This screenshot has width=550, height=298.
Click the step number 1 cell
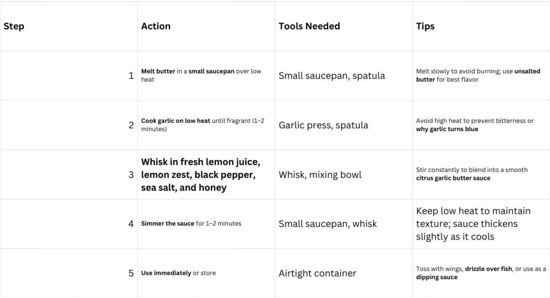(x=131, y=76)
